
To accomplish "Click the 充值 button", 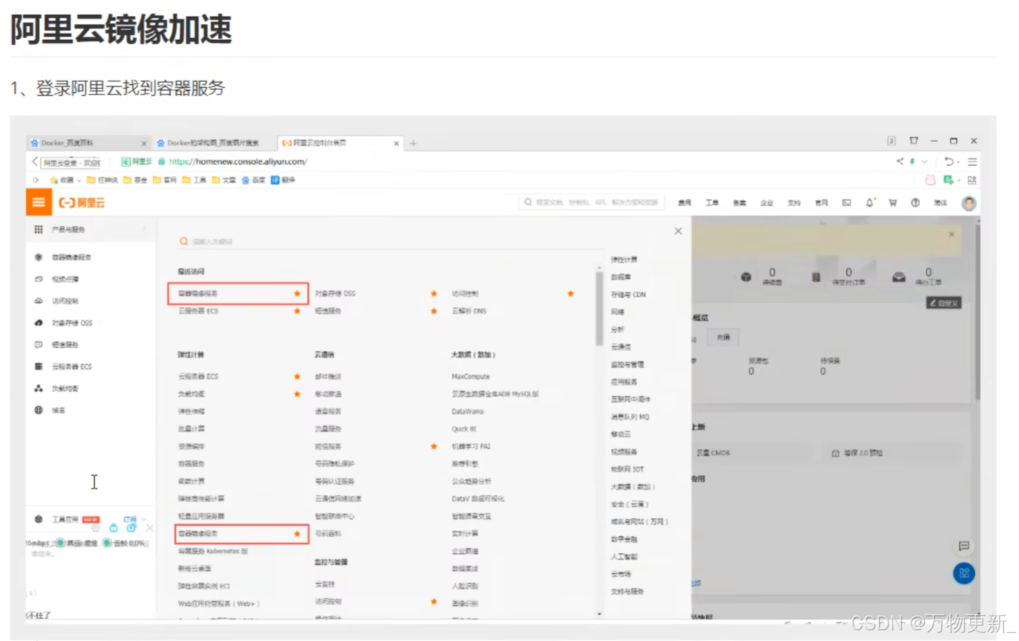I will (x=723, y=337).
